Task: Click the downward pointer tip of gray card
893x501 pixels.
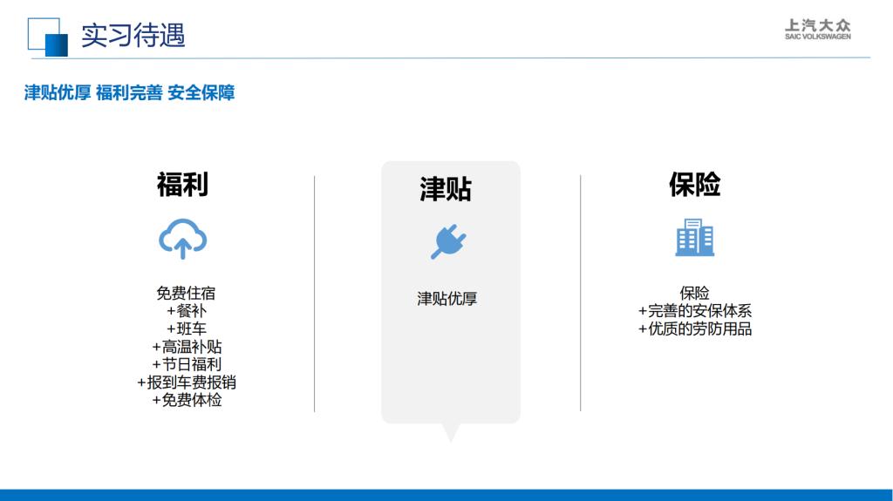Action: 450,435
